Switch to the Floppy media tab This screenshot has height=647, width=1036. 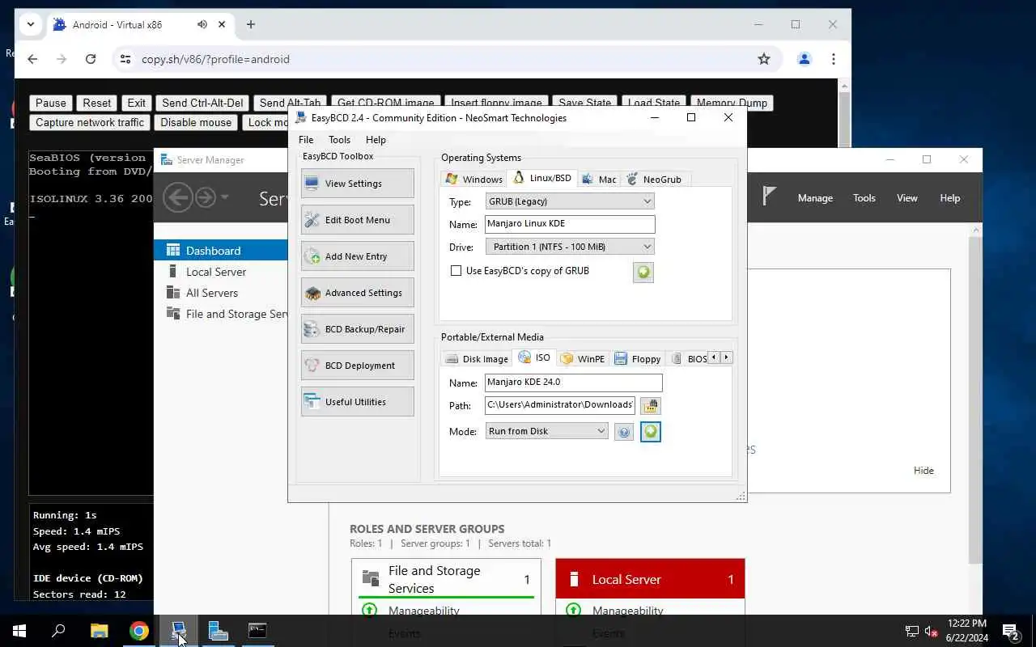[638, 358]
